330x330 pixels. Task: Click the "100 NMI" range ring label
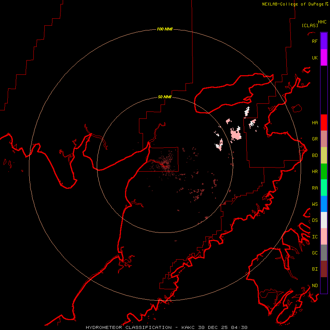pyautogui.click(x=165, y=29)
